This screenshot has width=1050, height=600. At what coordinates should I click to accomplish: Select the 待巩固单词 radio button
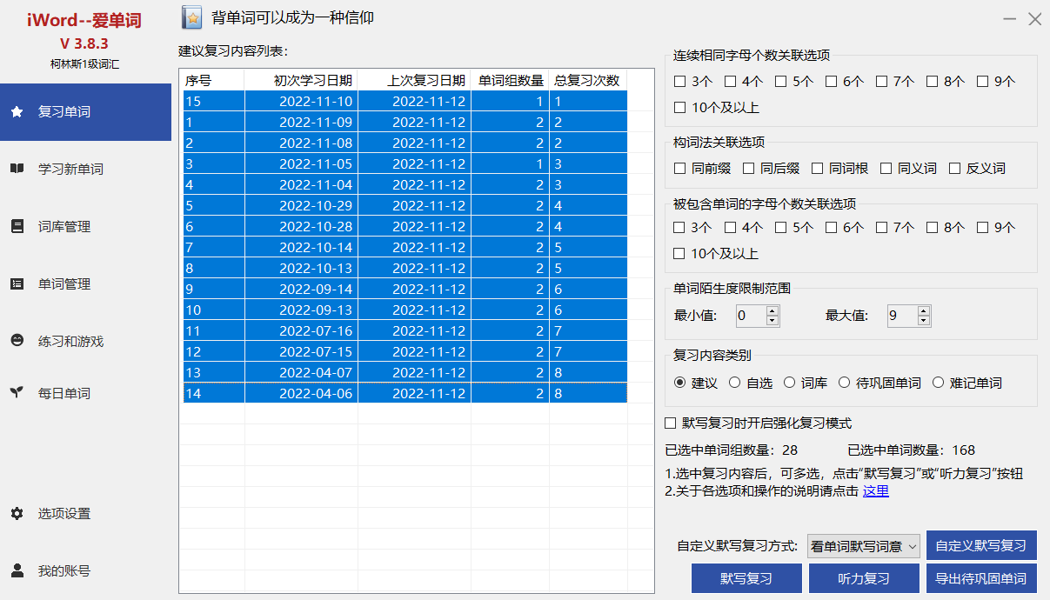tap(844, 383)
